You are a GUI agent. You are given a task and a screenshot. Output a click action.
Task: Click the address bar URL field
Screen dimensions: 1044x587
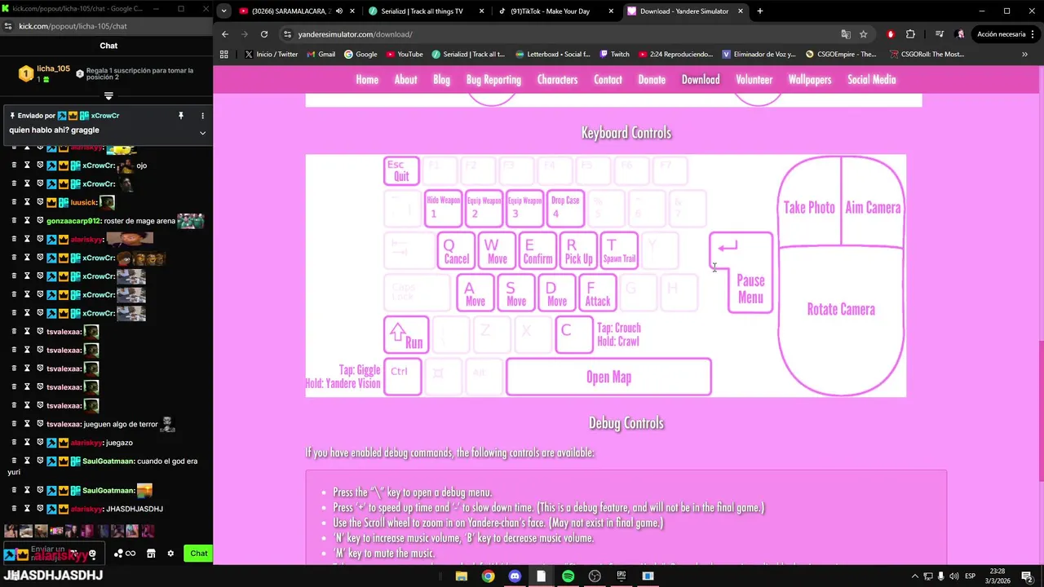point(563,34)
